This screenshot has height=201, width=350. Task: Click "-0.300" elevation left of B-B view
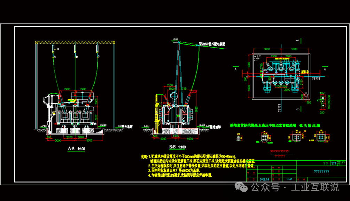pyautogui.click(x=146, y=126)
